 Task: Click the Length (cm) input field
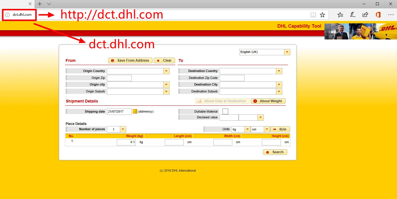coord(174,142)
